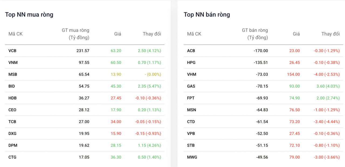Open MWG ticker row
Image resolution: width=345 pixels, height=167 pixels.
point(192,157)
